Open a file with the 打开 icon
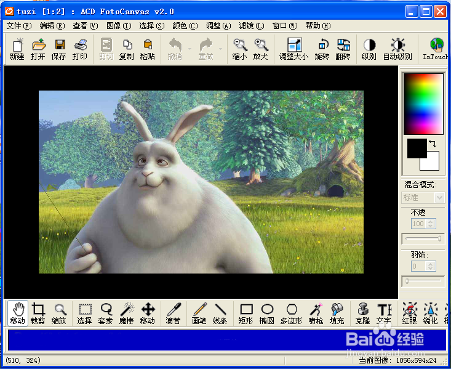 coord(38,49)
